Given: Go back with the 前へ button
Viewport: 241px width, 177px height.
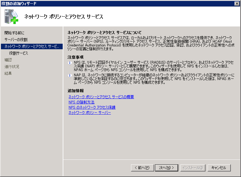Looking at the screenshot, I should click(142, 168).
